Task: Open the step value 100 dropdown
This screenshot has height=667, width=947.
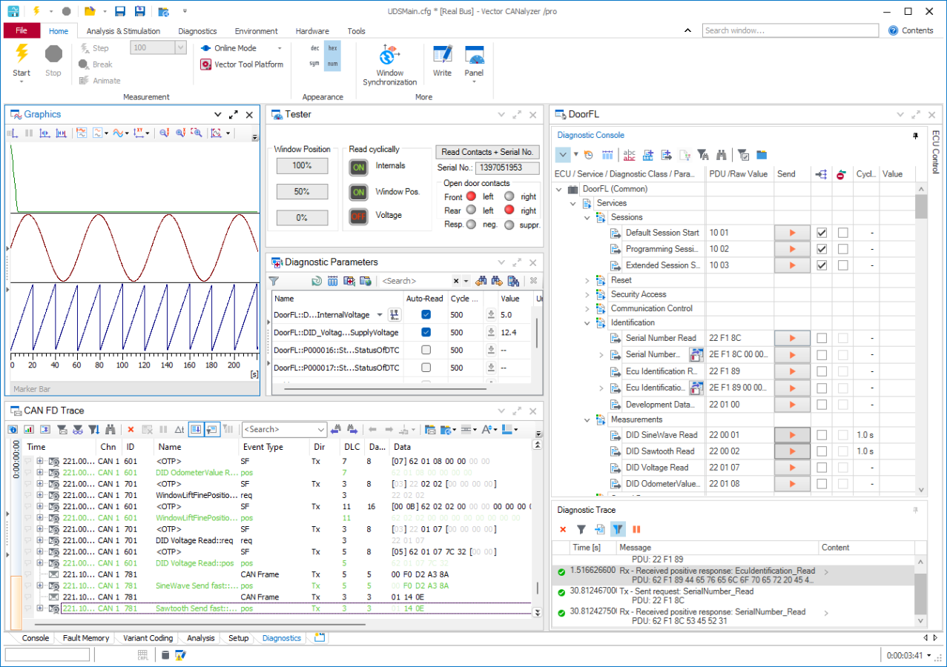Action: 180,47
